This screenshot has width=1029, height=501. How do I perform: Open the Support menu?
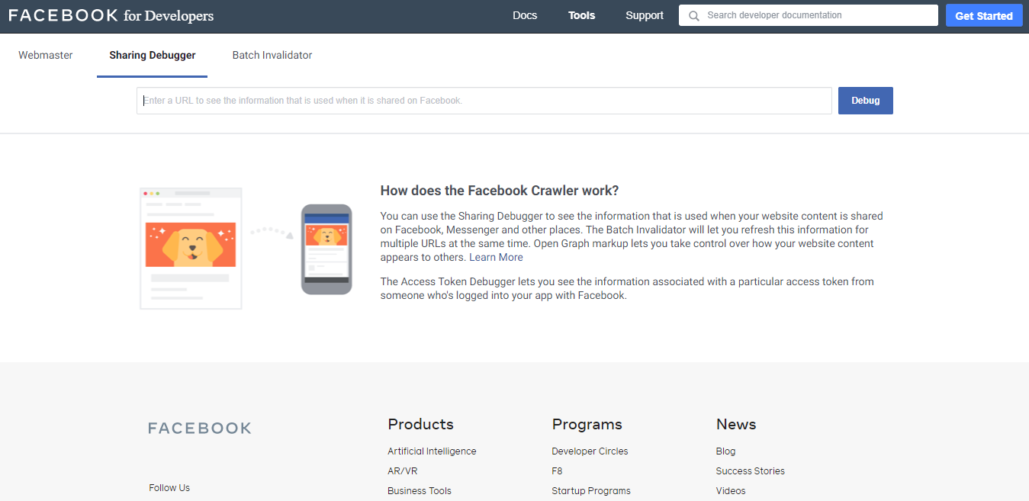tap(644, 14)
